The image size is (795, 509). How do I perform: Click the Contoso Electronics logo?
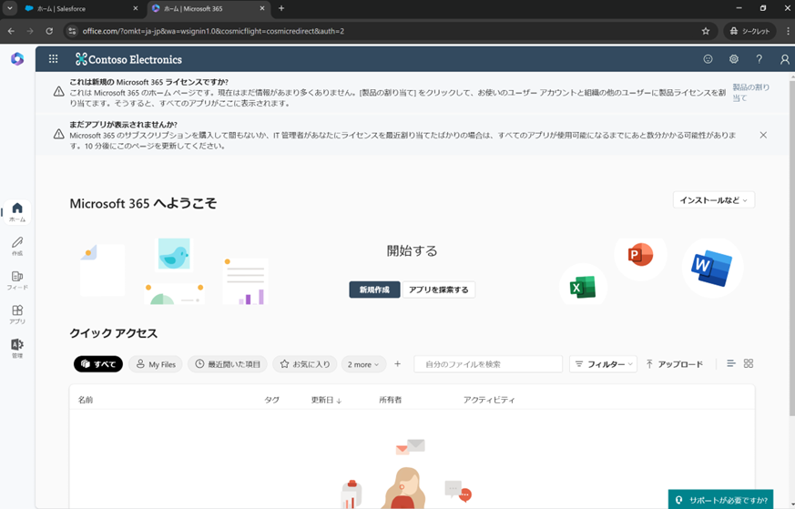point(128,59)
